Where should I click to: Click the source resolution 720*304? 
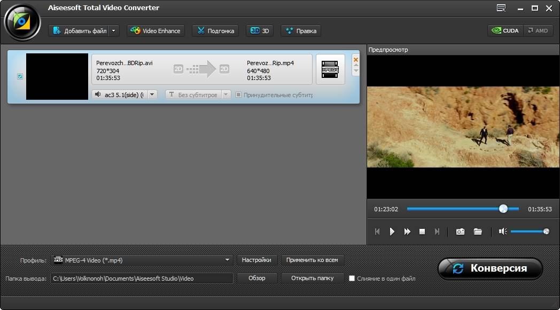click(x=107, y=70)
